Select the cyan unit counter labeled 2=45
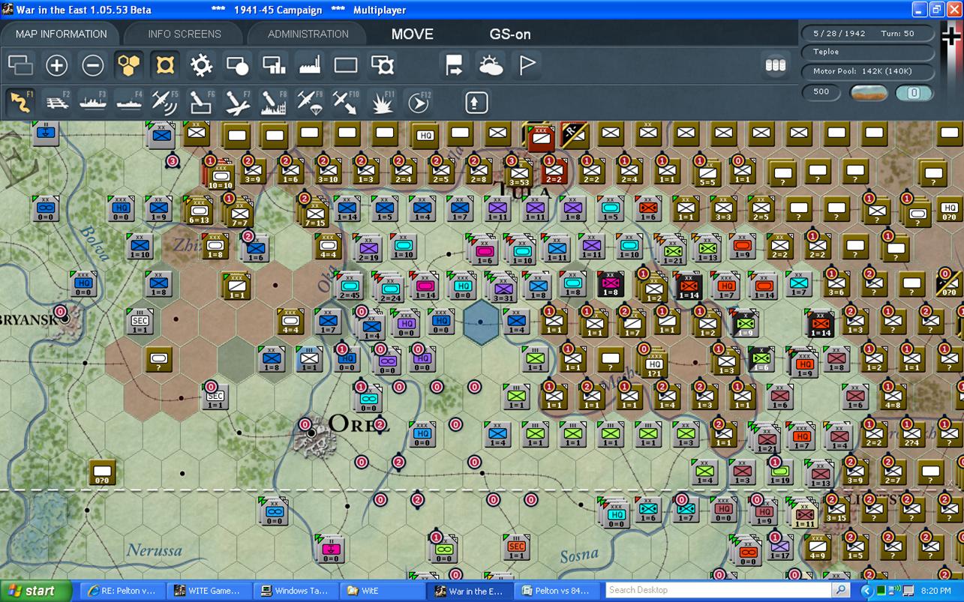Image resolution: width=964 pixels, height=602 pixels. 350,286
